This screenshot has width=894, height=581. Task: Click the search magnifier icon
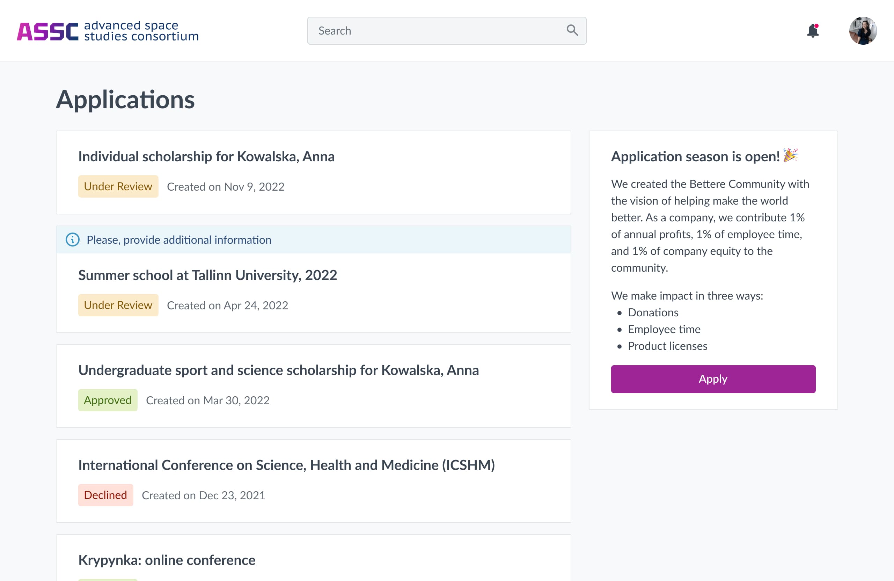(x=572, y=30)
